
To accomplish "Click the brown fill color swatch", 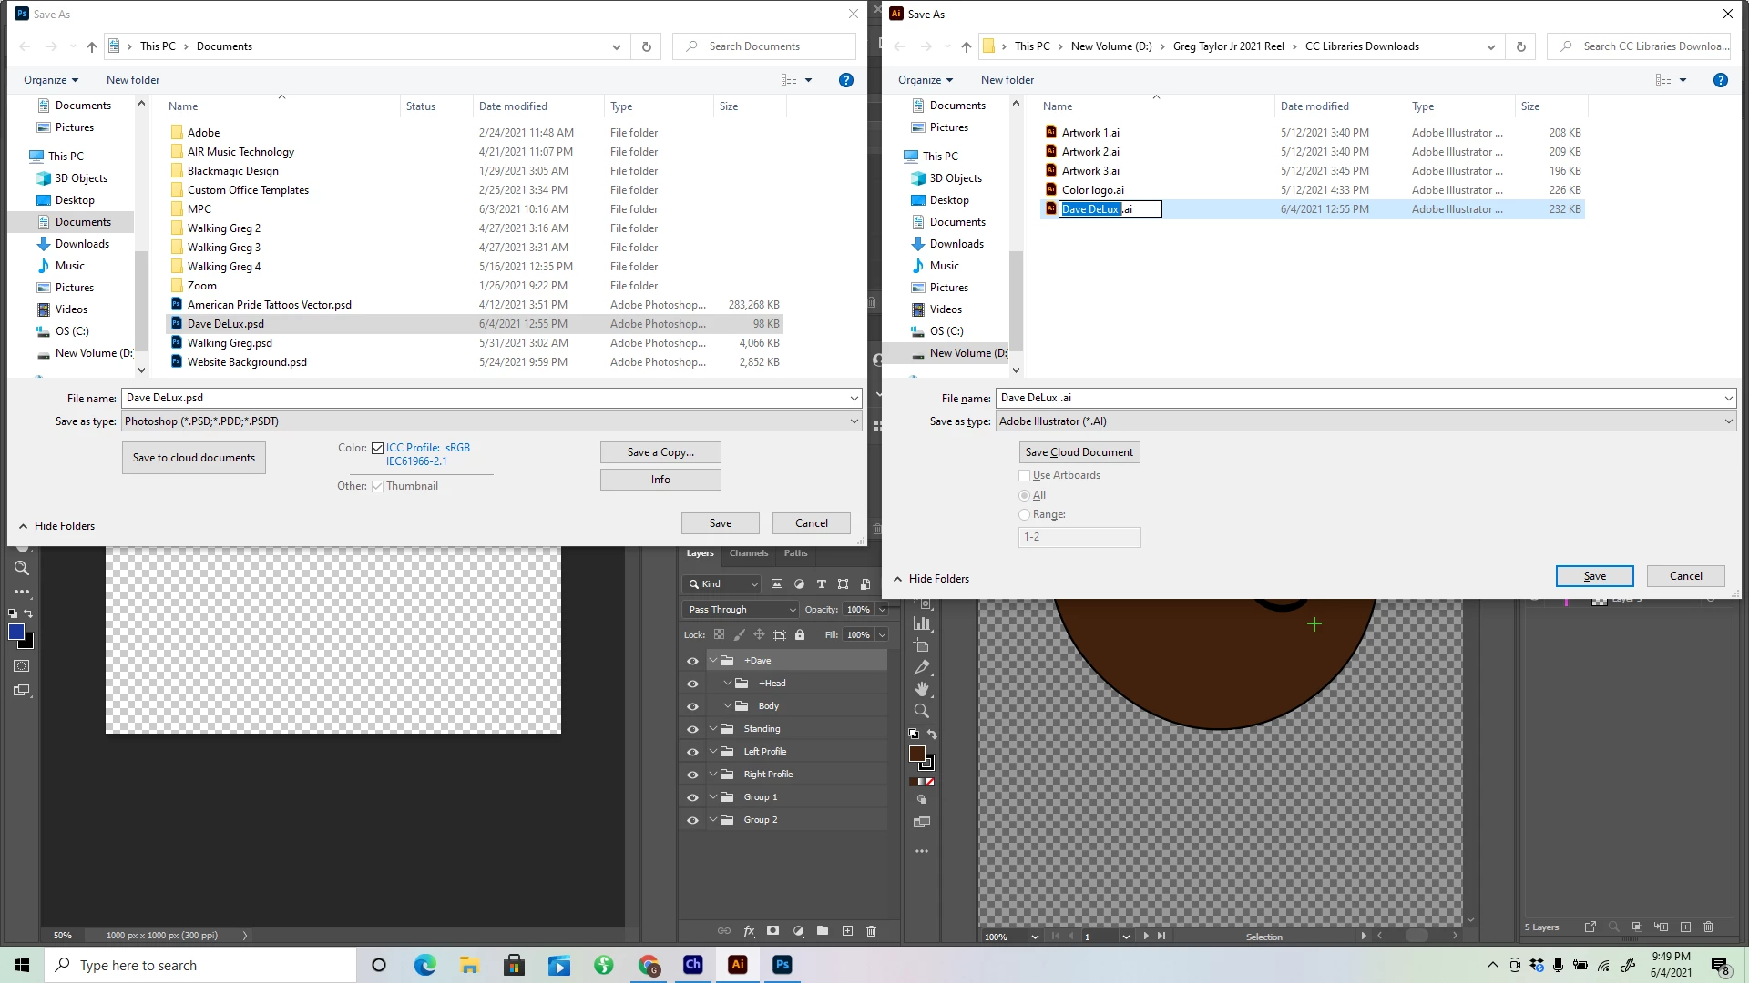I will 917,754.
